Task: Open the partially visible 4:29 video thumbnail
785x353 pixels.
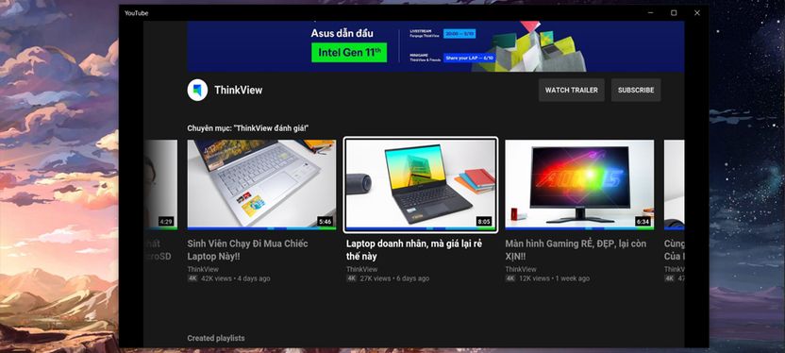Action: [160, 185]
